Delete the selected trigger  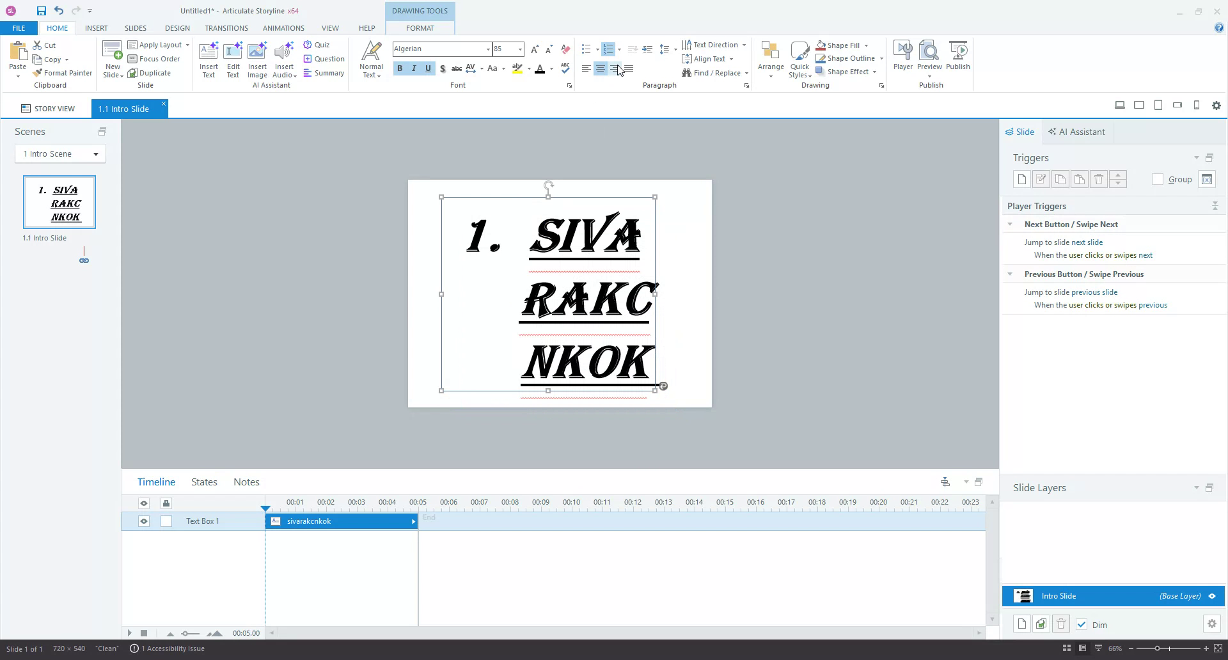(1099, 179)
